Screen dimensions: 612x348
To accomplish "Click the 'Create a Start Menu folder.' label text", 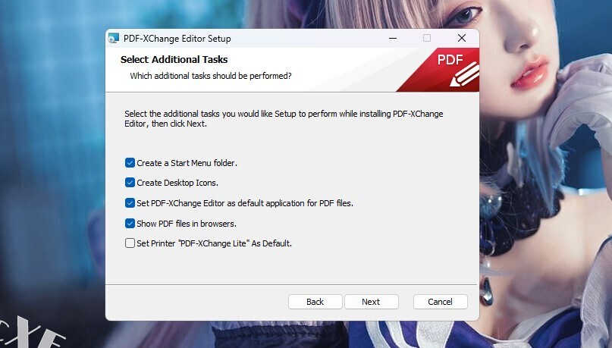I will pos(187,163).
